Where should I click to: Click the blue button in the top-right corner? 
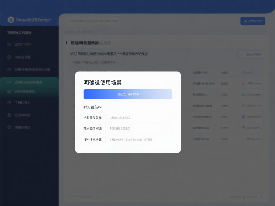252,21
